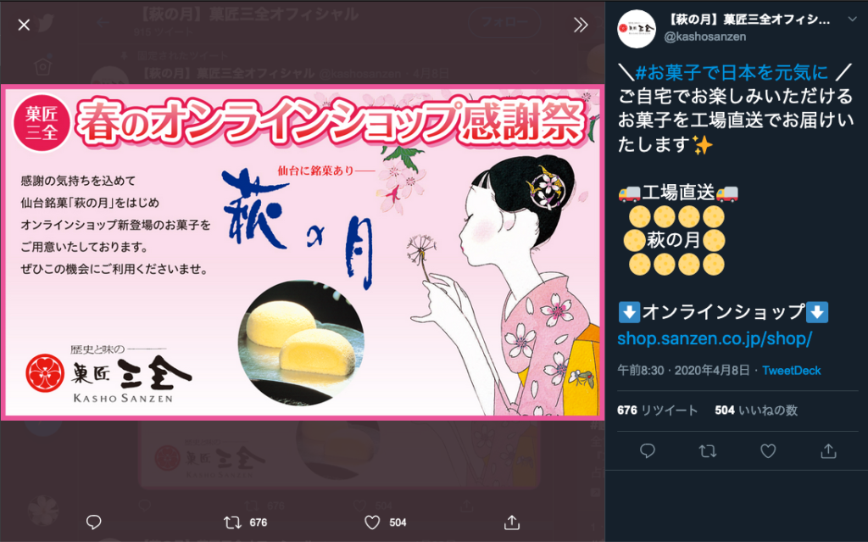
Task: Share via the bottom overlay upload icon
Action: pyautogui.click(x=512, y=522)
